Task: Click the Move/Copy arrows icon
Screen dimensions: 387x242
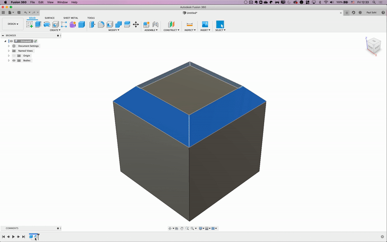Action: [x=135, y=24]
